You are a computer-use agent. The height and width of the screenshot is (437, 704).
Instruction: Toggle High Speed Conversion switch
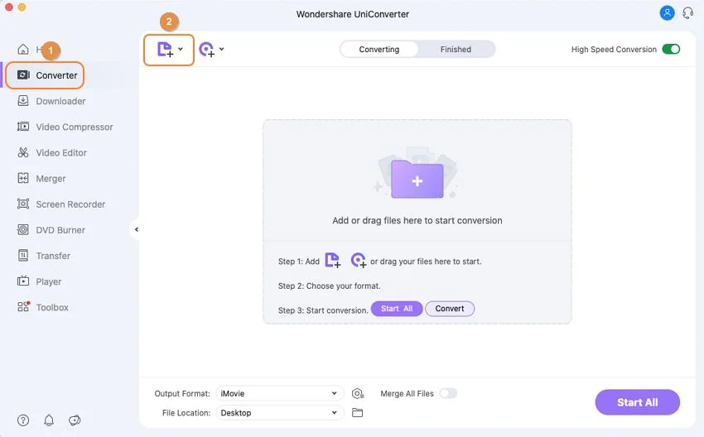point(671,49)
